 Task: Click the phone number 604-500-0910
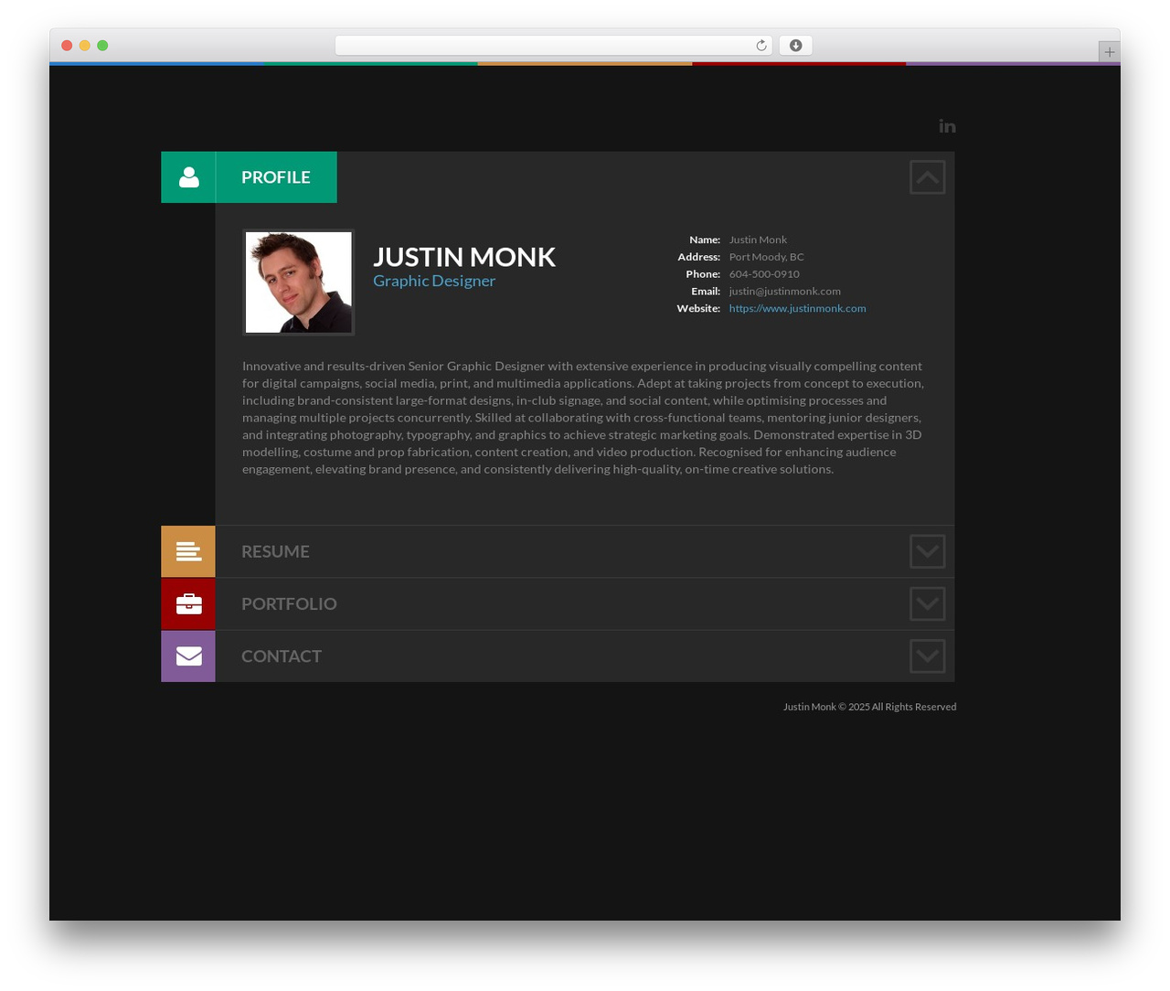tap(764, 273)
